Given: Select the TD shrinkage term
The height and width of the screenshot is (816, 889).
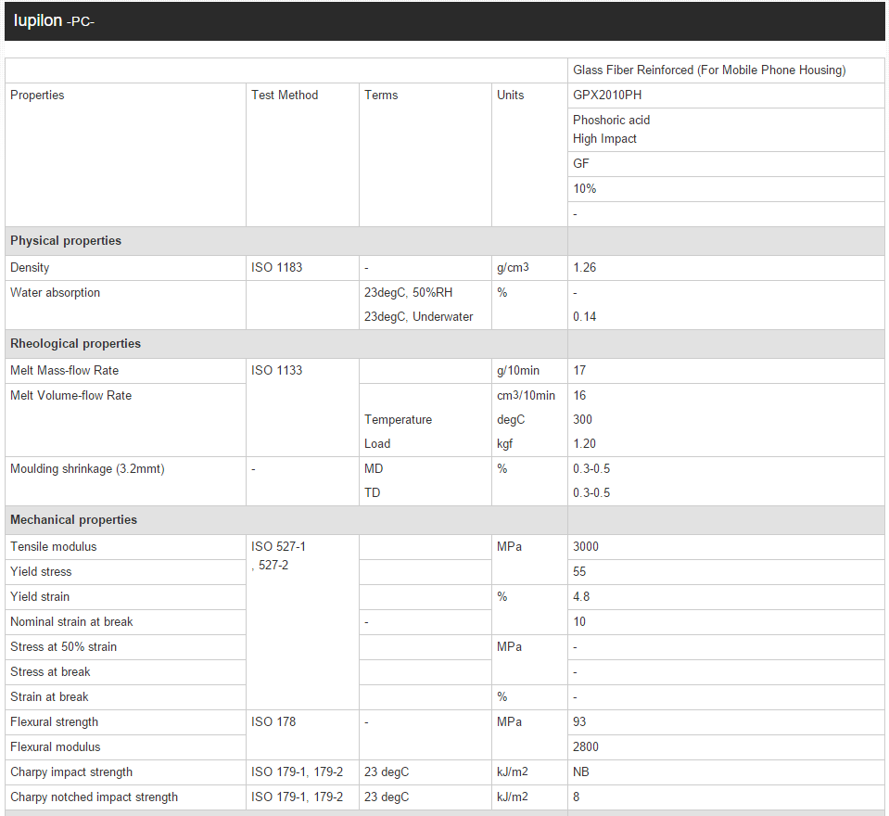Looking at the screenshot, I should tap(372, 492).
